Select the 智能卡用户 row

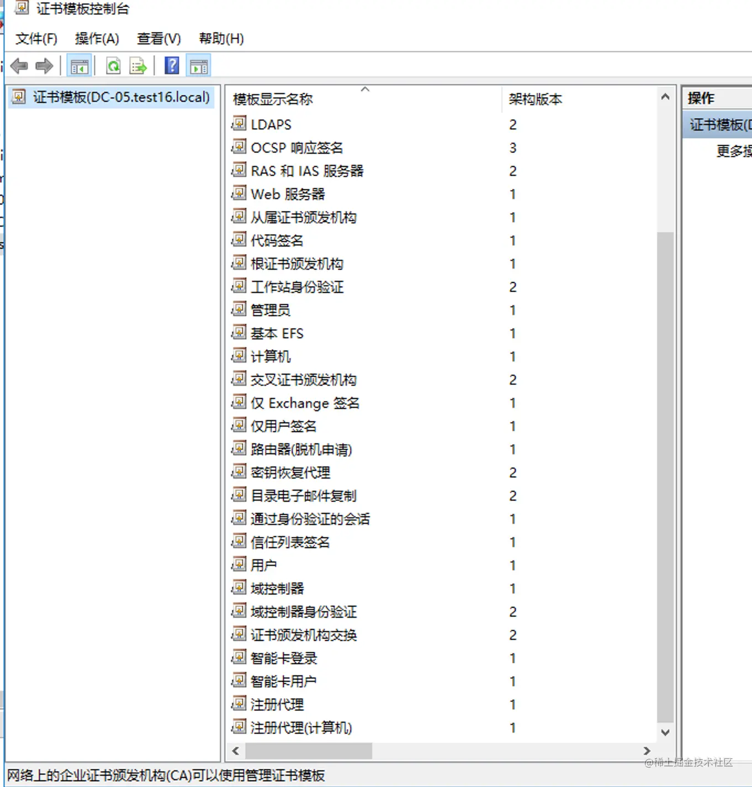[x=442, y=681]
